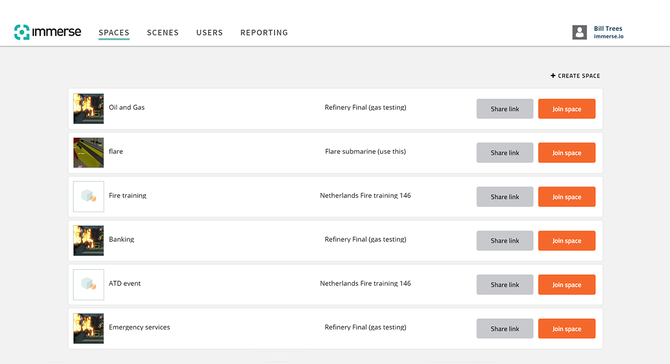Join the flare space
This screenshot has height=364, width=670.
pyautogui.click(x=567, y=153)
